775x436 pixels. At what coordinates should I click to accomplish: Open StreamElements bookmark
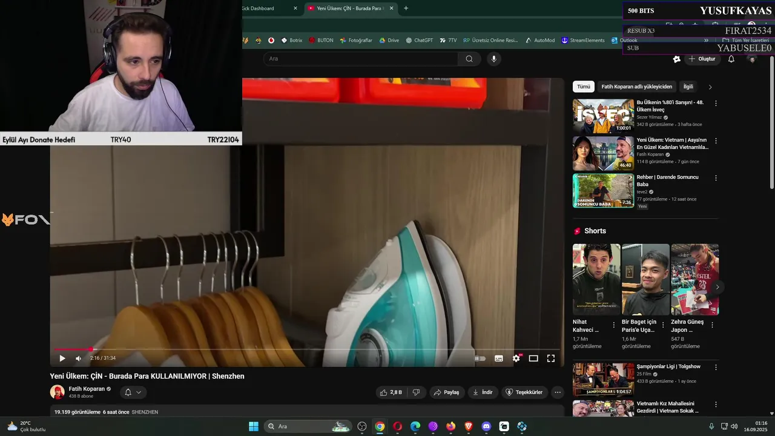coord(582,41)
